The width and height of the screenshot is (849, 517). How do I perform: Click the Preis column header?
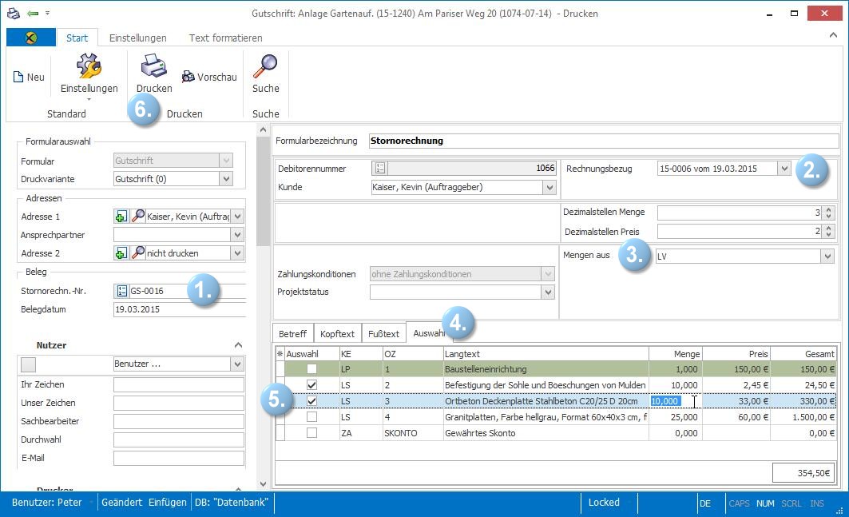(736, 354)
